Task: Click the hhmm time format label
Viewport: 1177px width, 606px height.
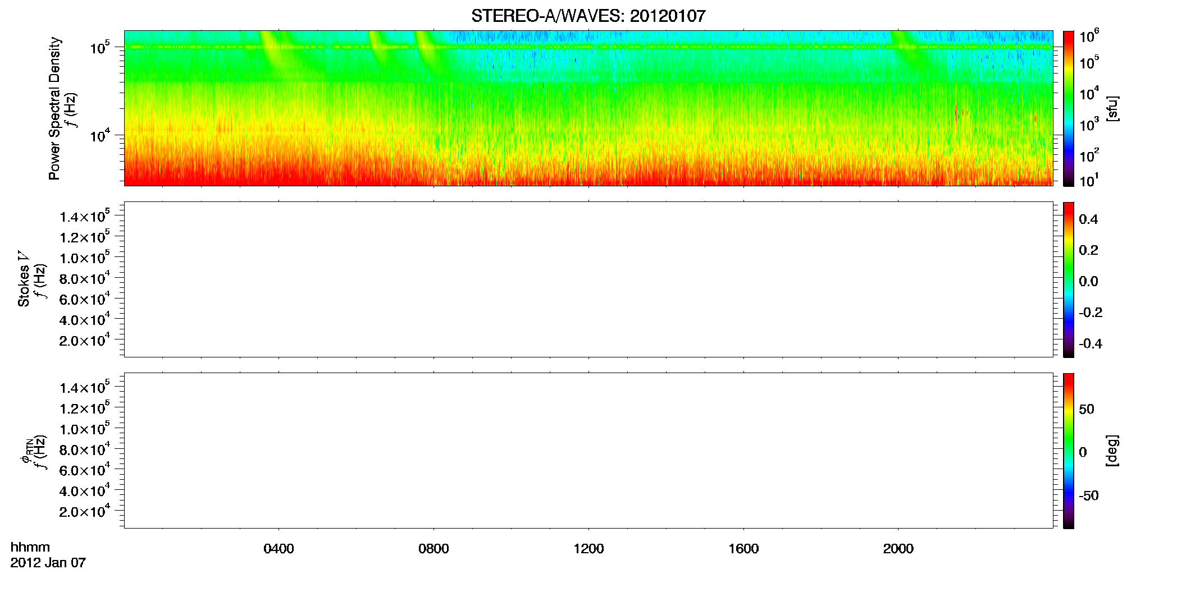Action: [x=30, y=548]
